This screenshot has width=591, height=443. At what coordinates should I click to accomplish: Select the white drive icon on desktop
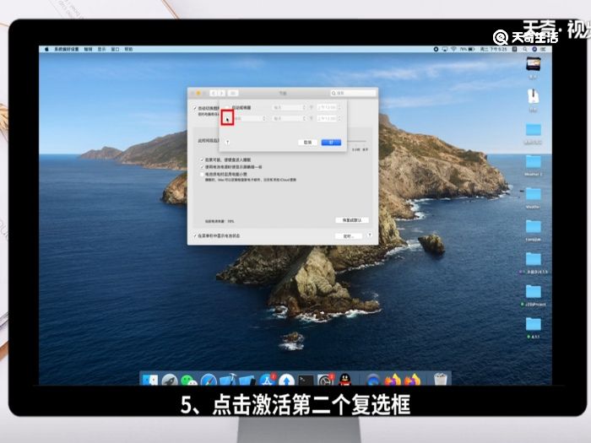point(533,96)
